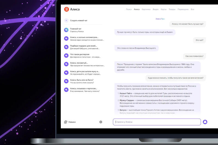Click the Алиса Про link
The height and width of the screenshot is (145, 218).
tap(160, 19)
